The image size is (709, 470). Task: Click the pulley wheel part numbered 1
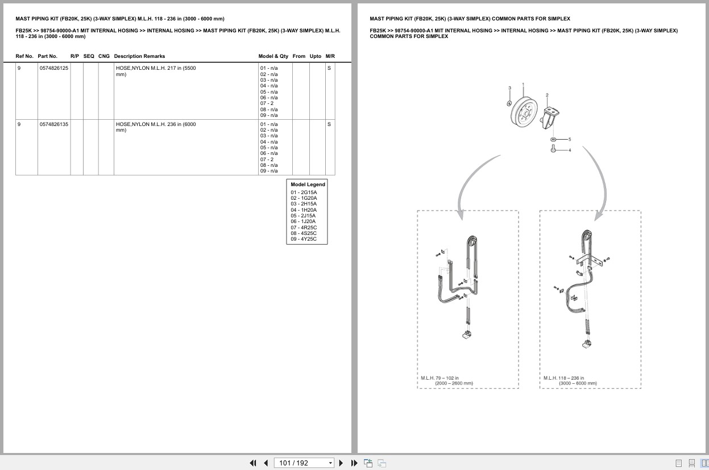(524, 112)
